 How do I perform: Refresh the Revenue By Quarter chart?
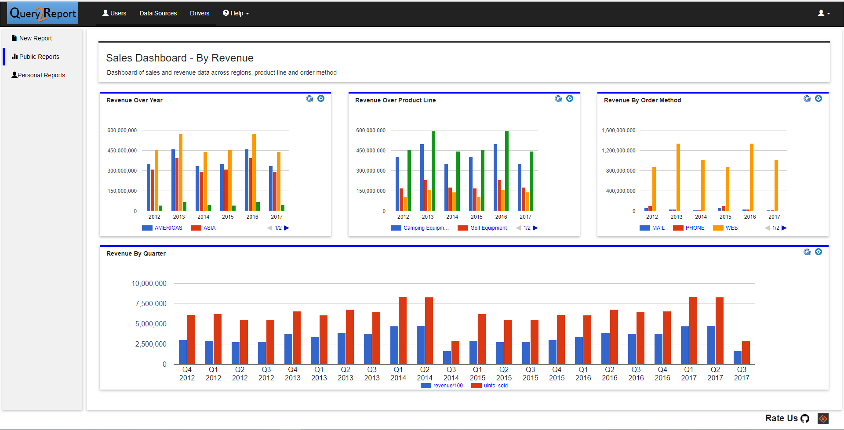(807, 252)
